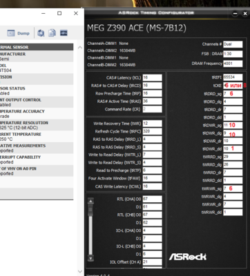The width and height of the screenshot is (250, 276).
Task: Select the Refresh Cycle Time (tRFC) field
Action: point(152,131)
